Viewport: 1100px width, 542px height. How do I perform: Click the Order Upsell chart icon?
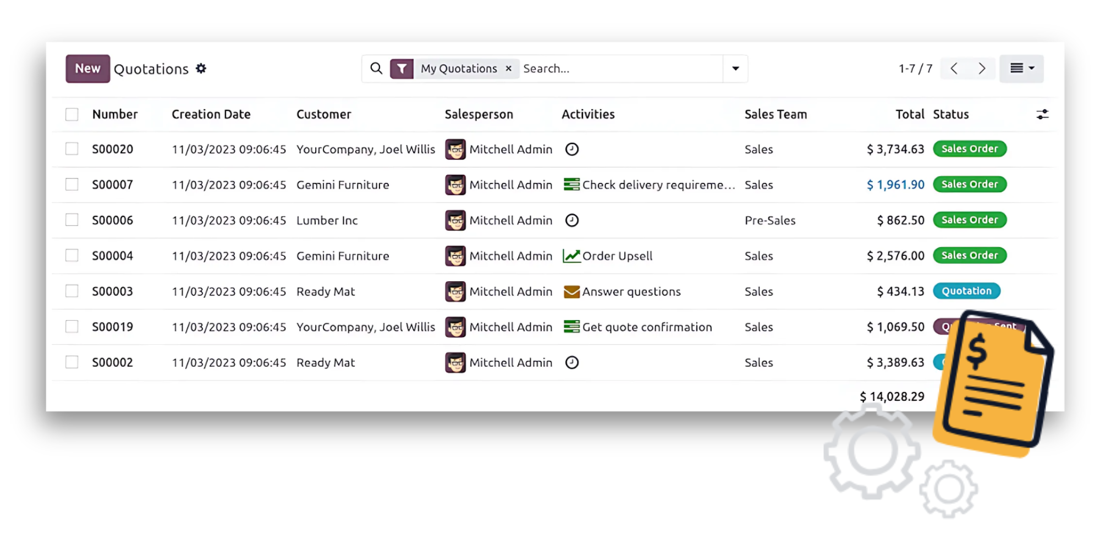click(x=571, y=256)
